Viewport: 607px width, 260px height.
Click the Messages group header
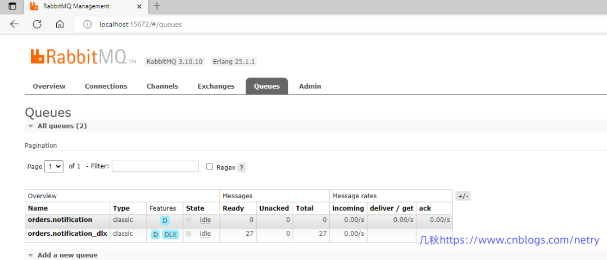coord(237,196)
